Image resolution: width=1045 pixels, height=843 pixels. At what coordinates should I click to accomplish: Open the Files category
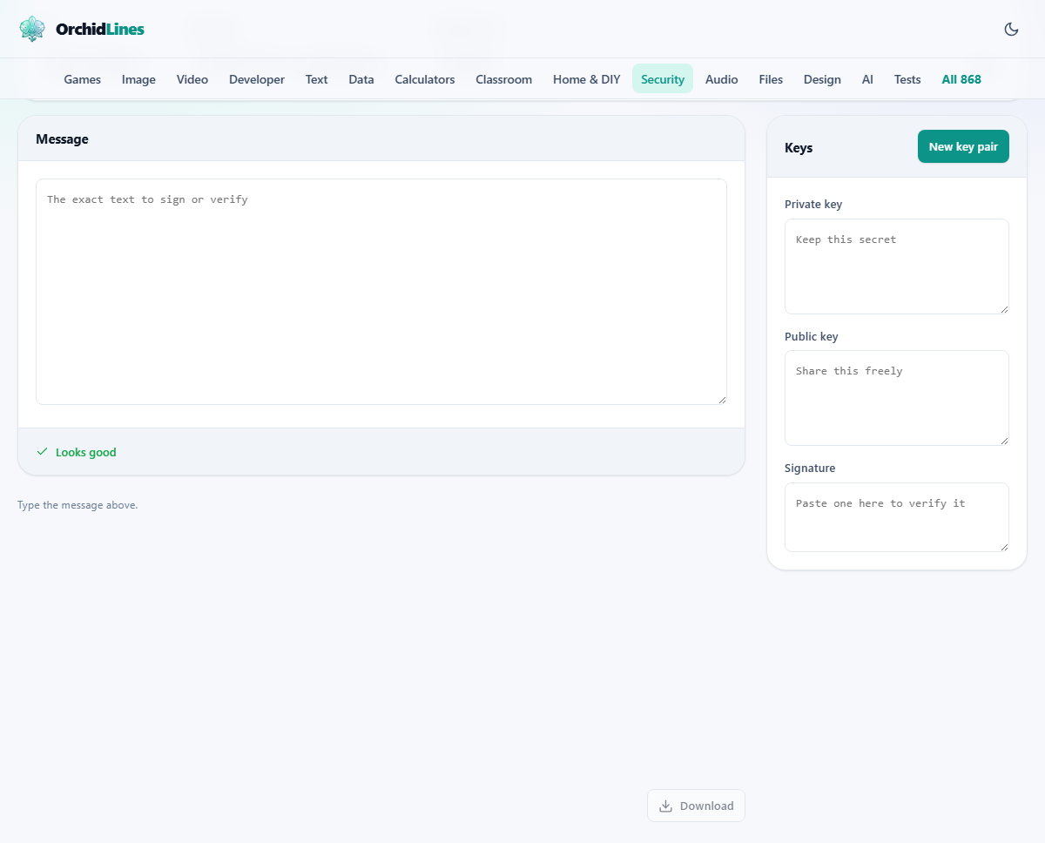[x=771, y=79]
